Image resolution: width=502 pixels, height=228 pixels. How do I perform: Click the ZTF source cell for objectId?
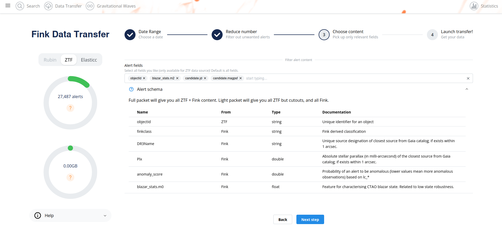click(224, 122)
